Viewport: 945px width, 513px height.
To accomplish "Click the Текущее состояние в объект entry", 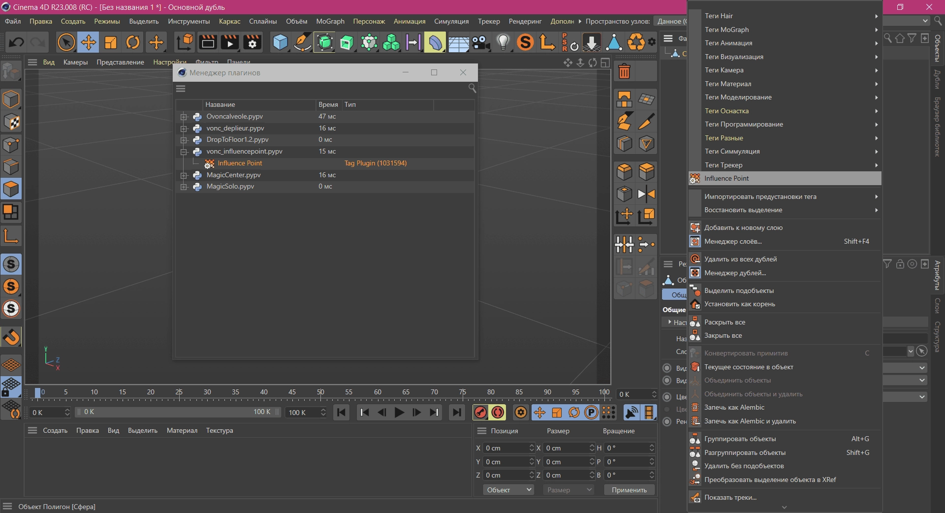I will click(785, 367).
